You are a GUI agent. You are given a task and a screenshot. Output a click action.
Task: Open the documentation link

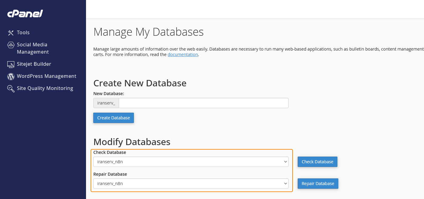183,54
